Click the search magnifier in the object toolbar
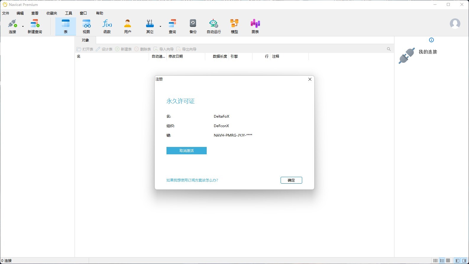This screenshot has width=469, height=264. click(x=389, y=49)
